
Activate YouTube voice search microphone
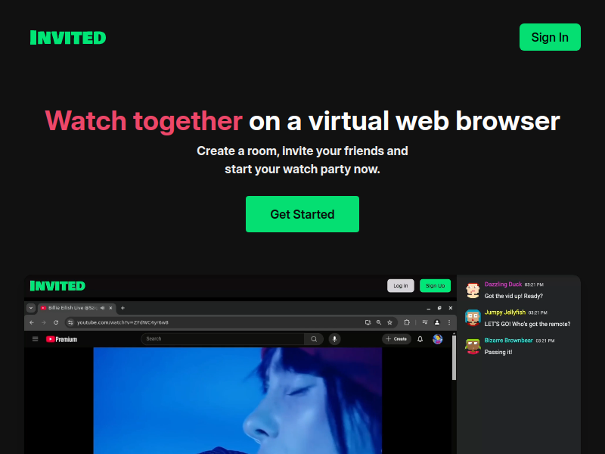click(x=334, y=339)
